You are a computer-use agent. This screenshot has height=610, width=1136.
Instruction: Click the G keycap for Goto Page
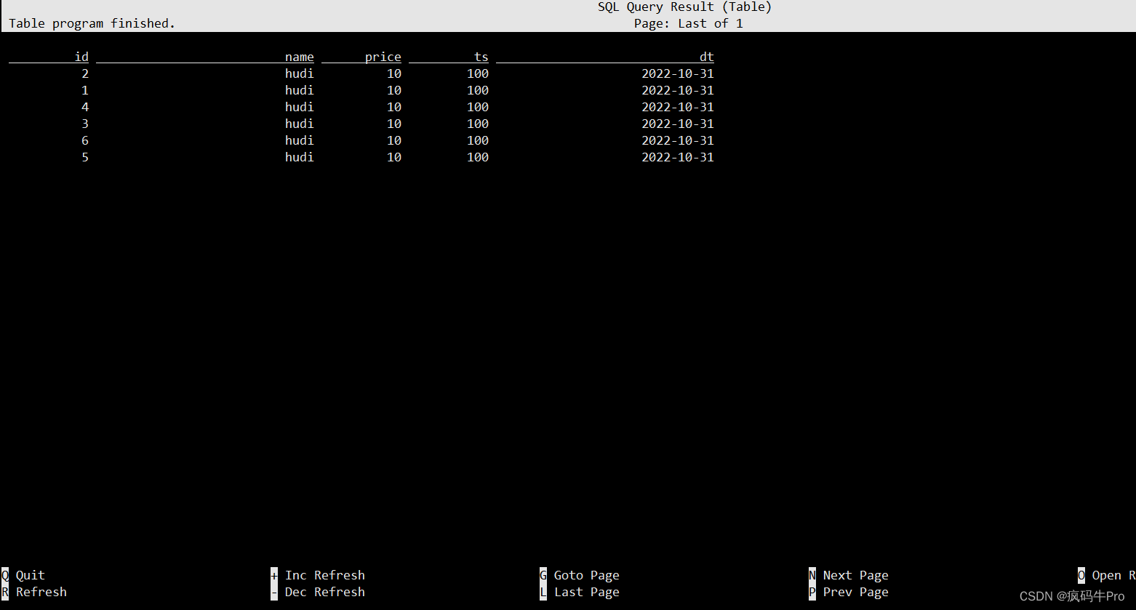coord(543,574)
